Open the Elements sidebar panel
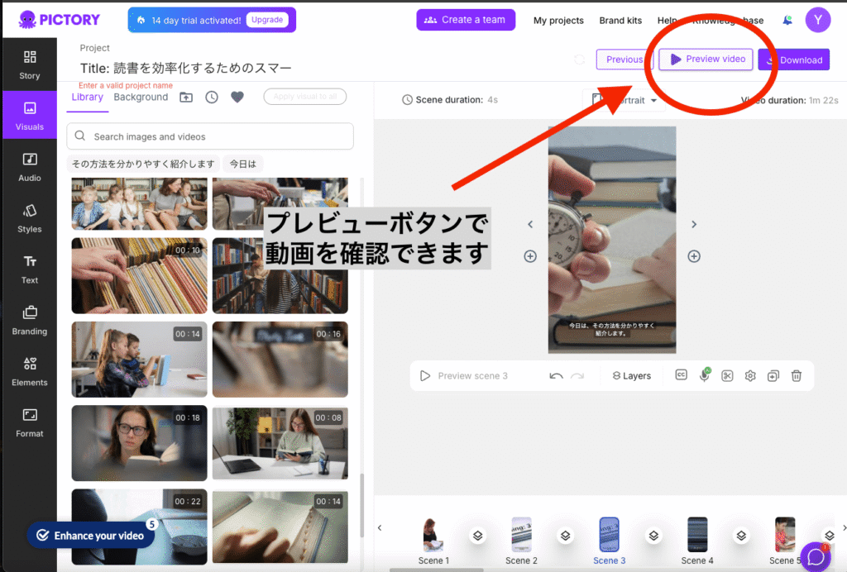 (x=30, y=371)
